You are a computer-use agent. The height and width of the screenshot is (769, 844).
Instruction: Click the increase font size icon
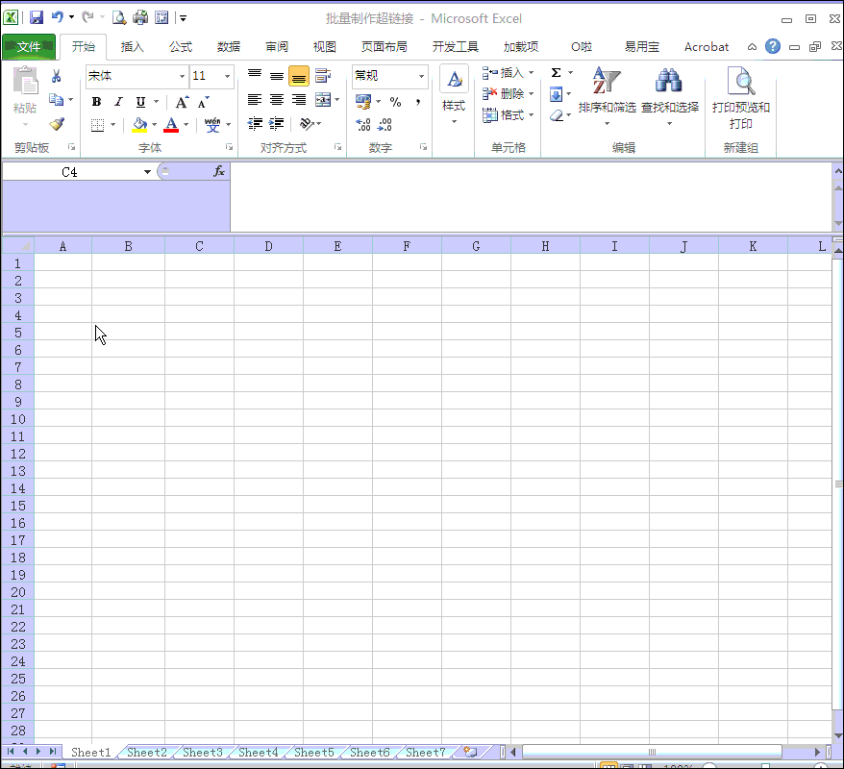click(x=182, y=102)
